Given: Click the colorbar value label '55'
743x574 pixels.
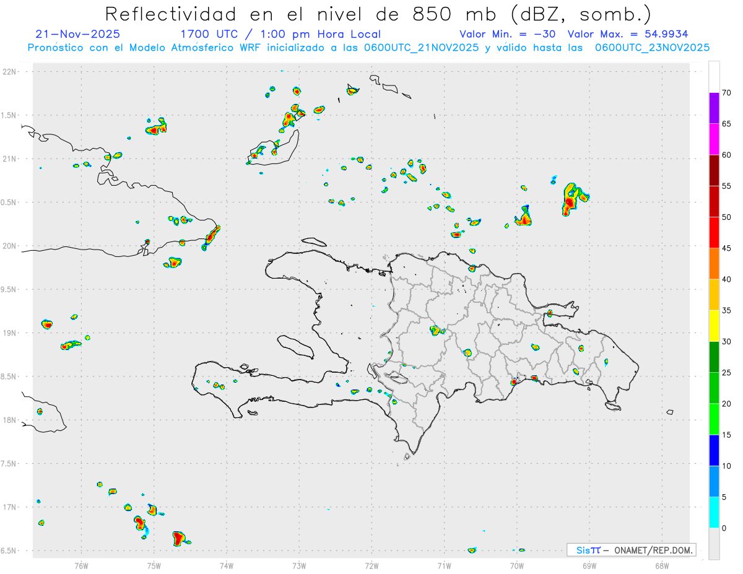Looking at the screenshot, I should [728, 186].
